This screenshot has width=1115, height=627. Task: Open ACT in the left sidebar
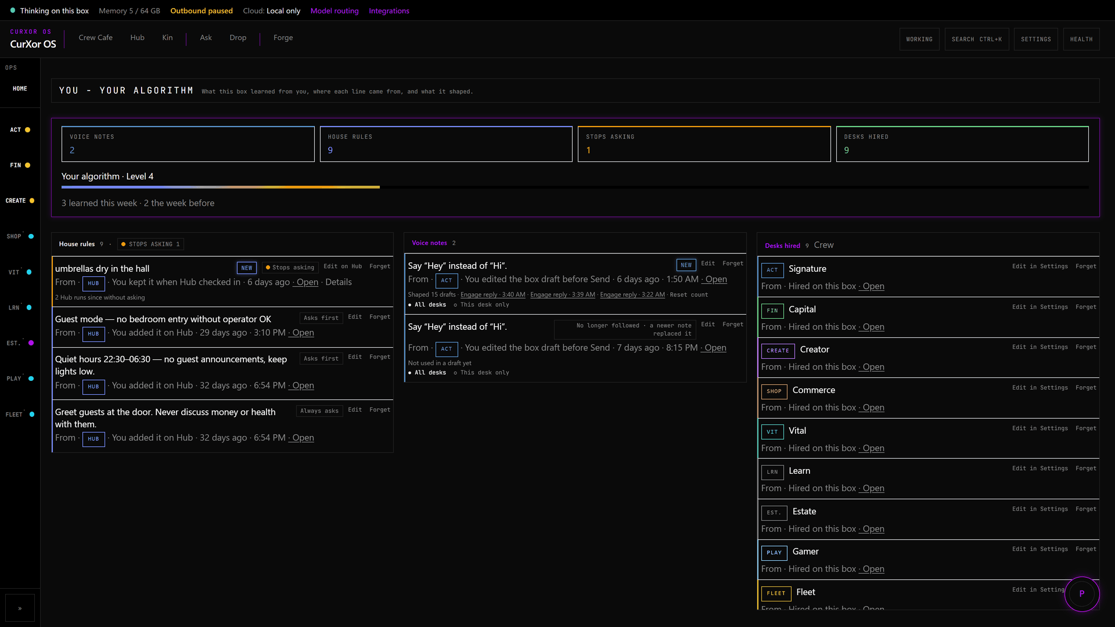(20, 130)
